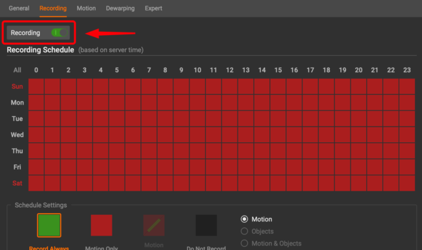The height and width of the screenshot is (250, 422).
Task: Pick the dark Do Not Record swatch
Action: [x=206, y=225]
